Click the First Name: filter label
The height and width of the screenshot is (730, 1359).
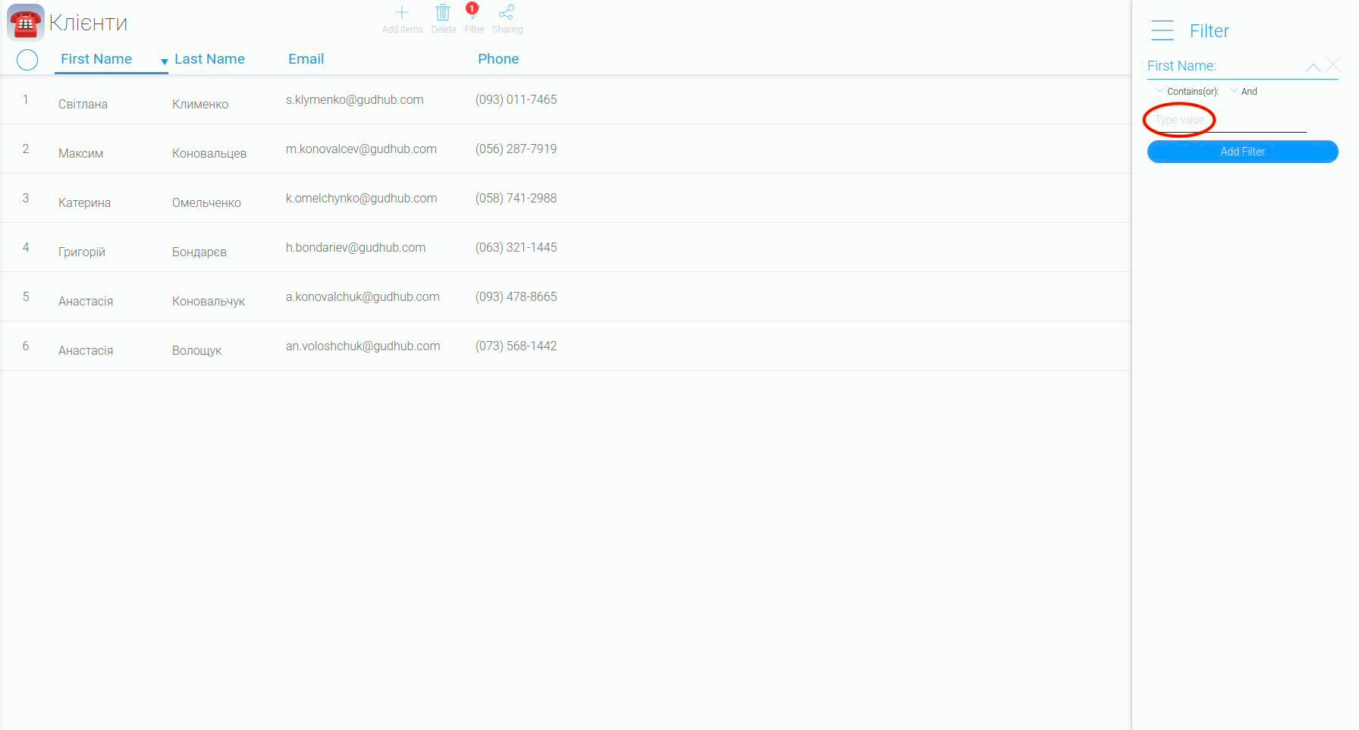click(x=1182, y=66)
